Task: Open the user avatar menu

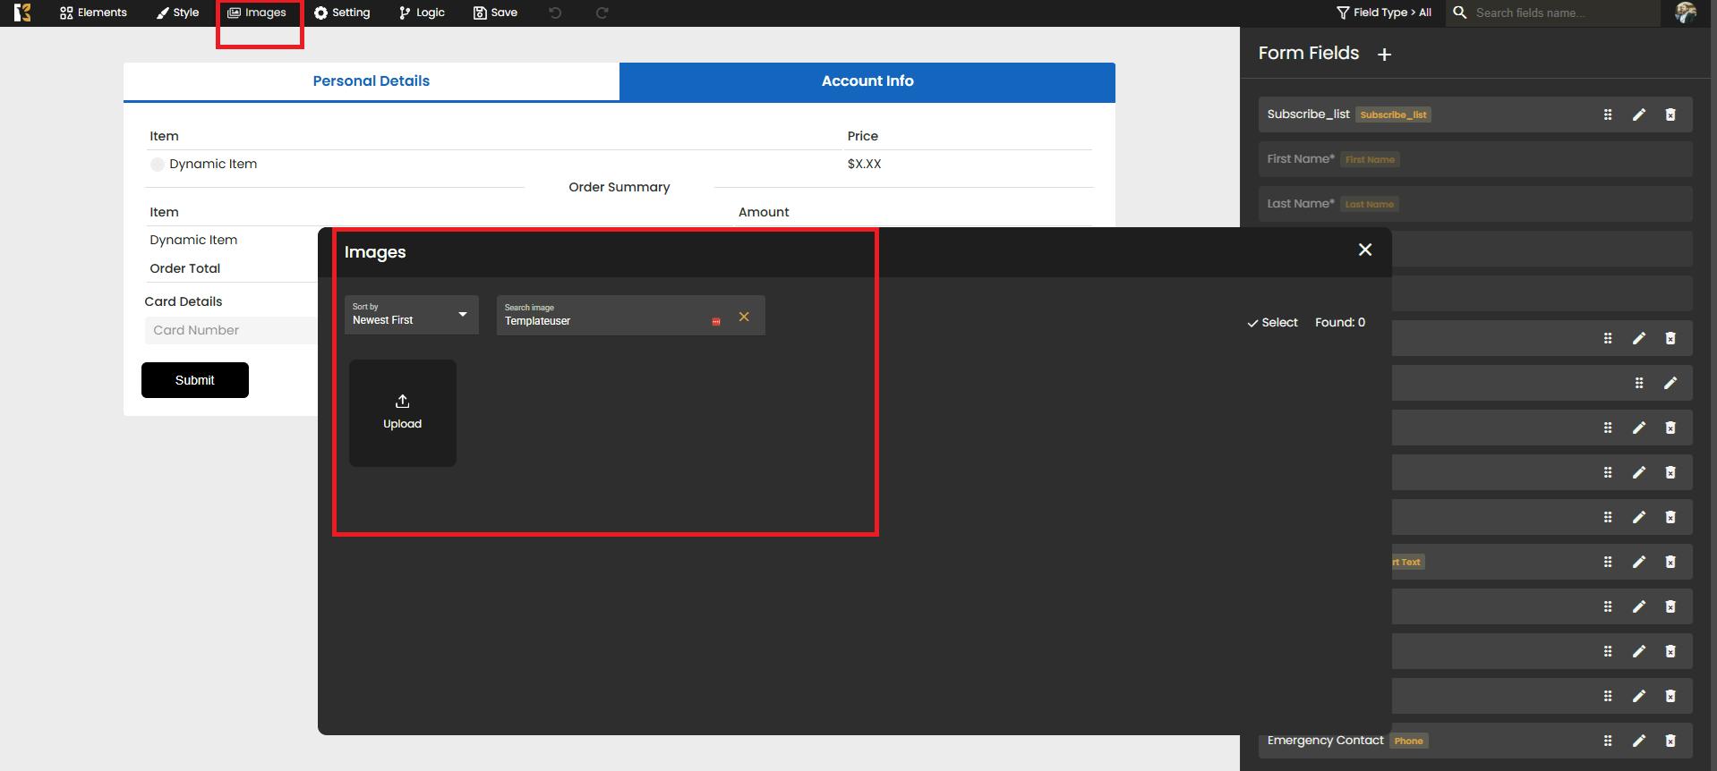Action: [1685, 13]
